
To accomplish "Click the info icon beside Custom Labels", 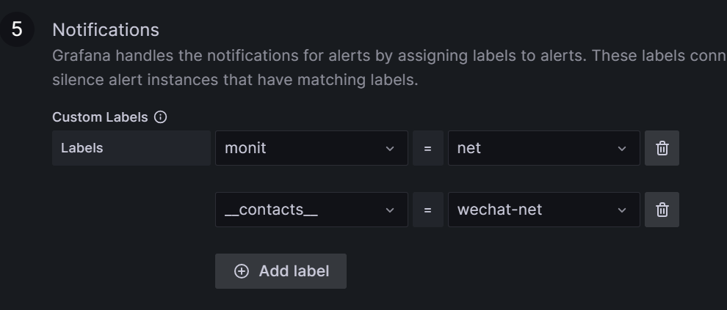I will (161, 117).
